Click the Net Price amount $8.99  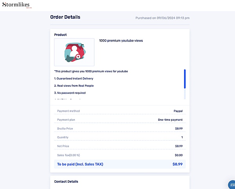[179, 146]
